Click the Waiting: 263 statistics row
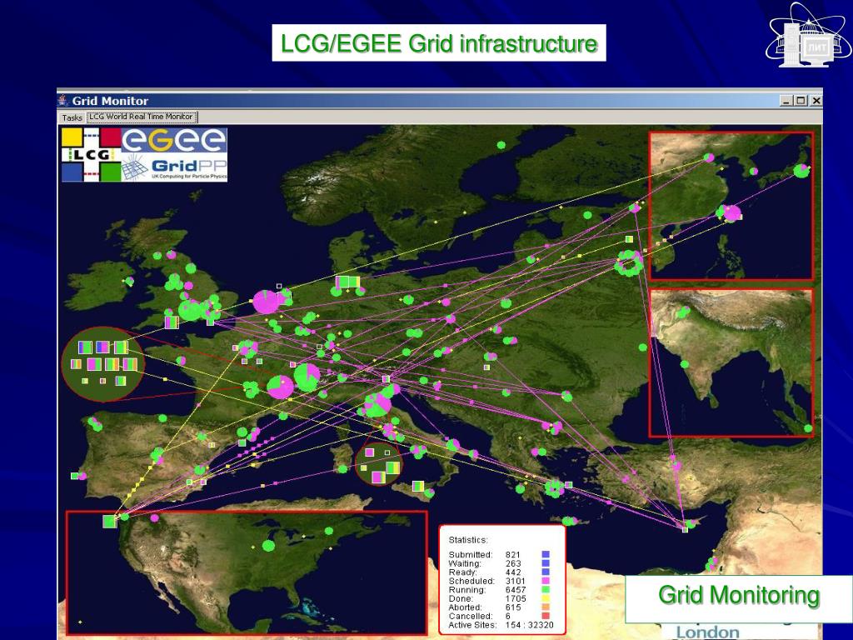853x640 pixels. 498,563
